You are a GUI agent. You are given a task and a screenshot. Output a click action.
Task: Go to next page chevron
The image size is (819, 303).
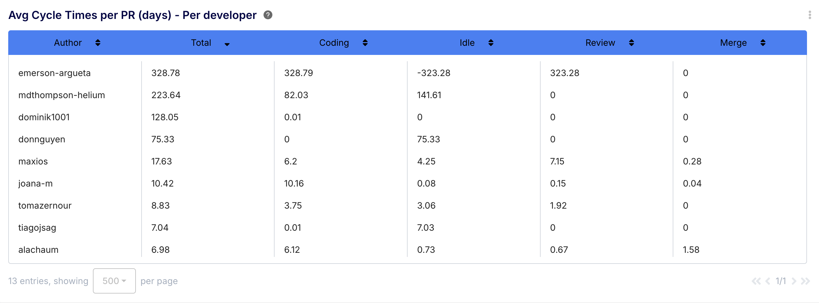tap(794, 281)
